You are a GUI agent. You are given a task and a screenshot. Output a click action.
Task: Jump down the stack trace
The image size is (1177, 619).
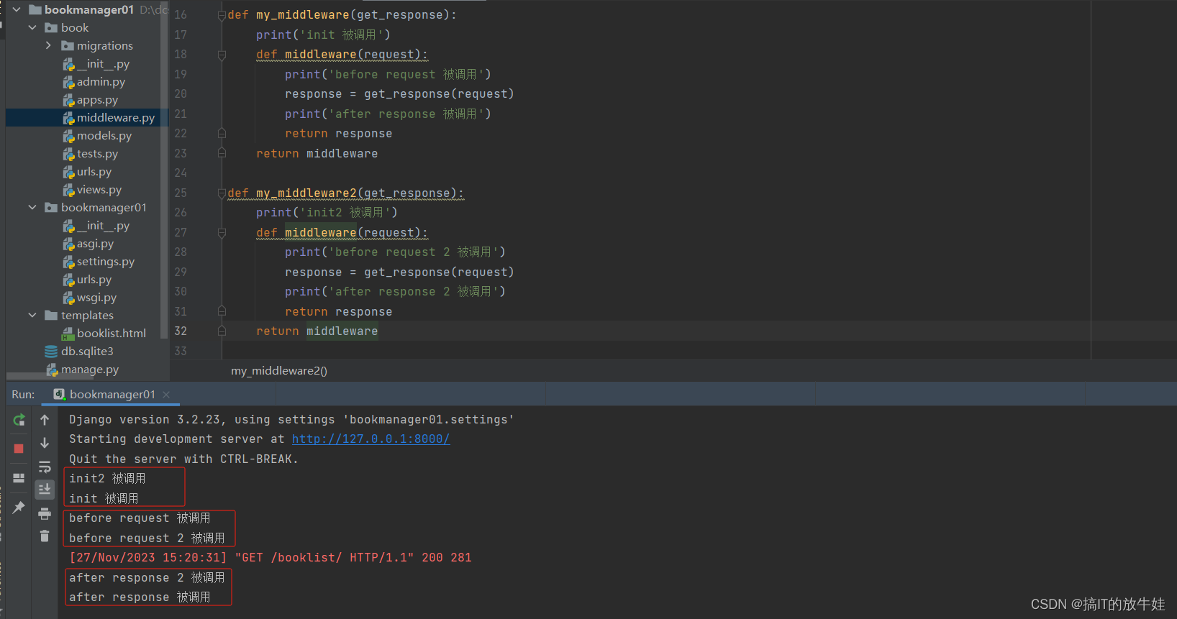coord(45,443)
